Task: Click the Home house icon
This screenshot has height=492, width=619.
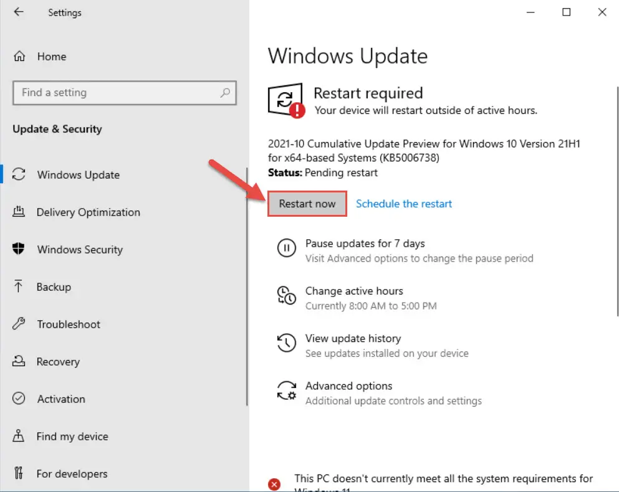Action: (19, 57)
